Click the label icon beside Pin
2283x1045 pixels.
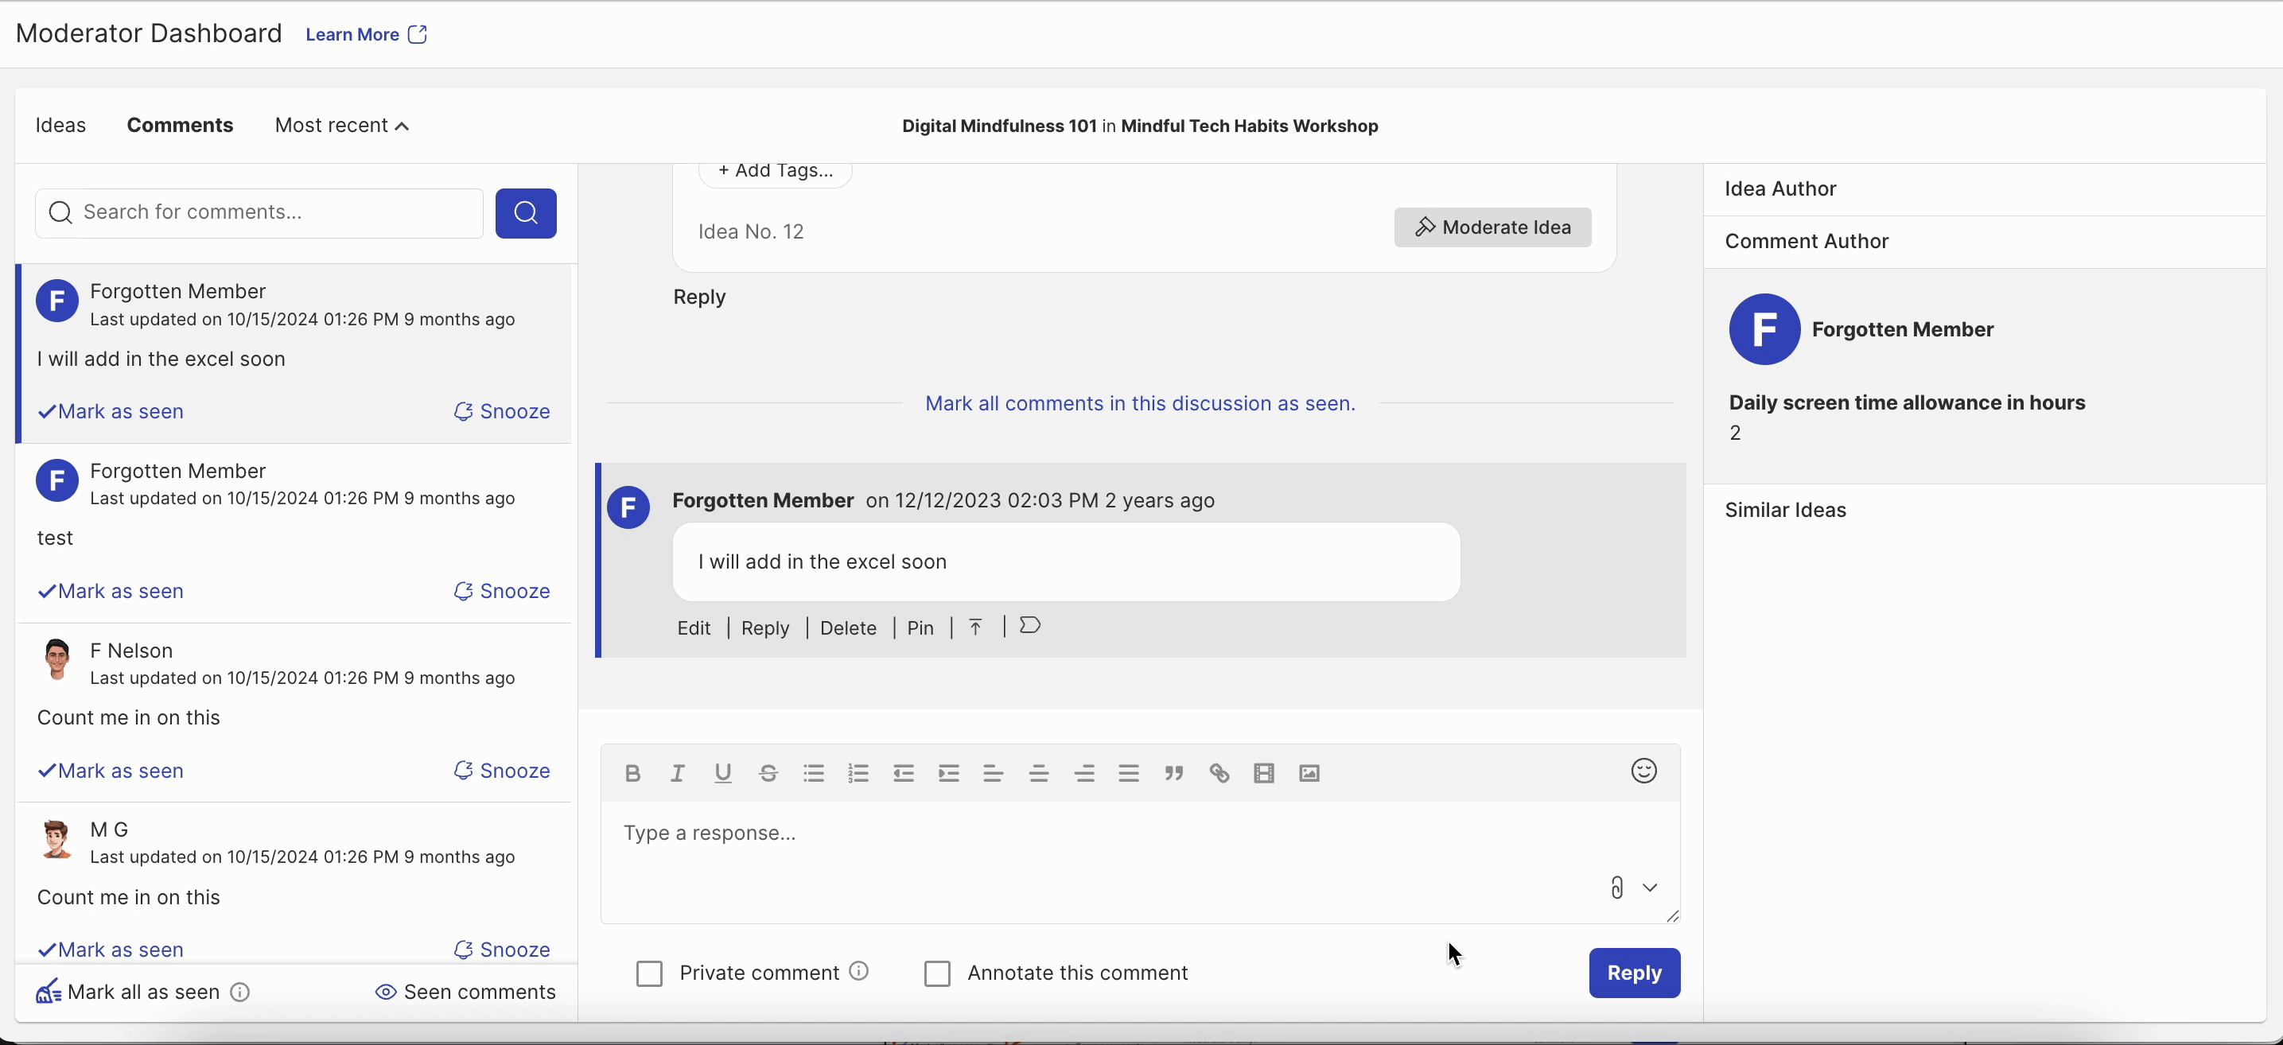pyautogui.click(x=1029, y=626)
